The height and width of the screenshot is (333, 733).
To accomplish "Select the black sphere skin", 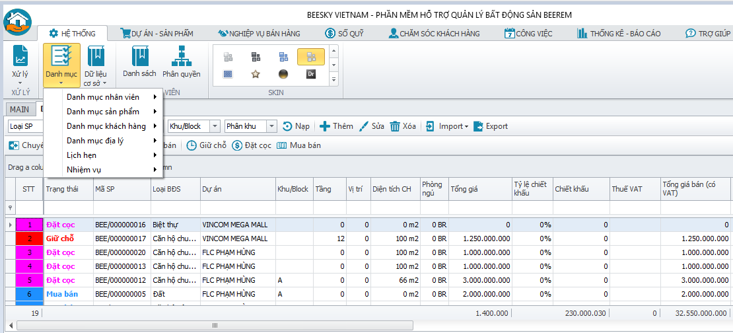I will 283,74.
